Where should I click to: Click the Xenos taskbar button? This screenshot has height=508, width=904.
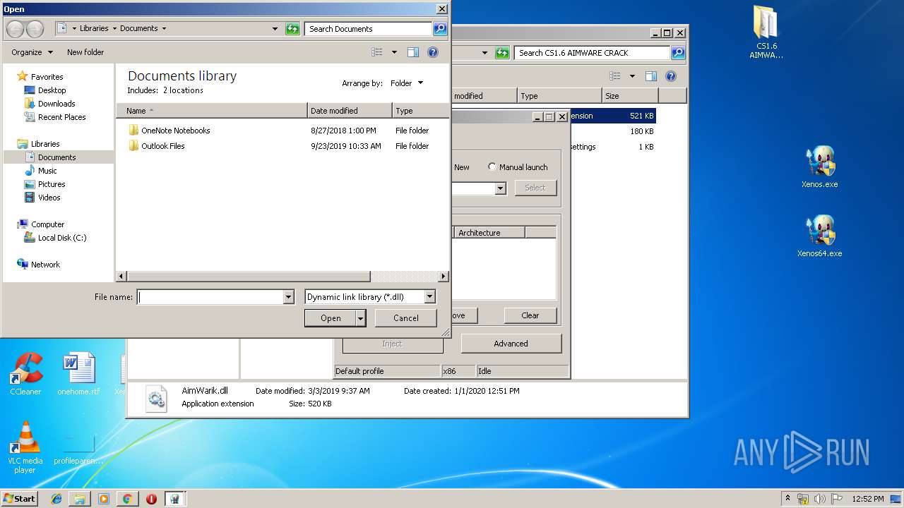pos(175,499)
